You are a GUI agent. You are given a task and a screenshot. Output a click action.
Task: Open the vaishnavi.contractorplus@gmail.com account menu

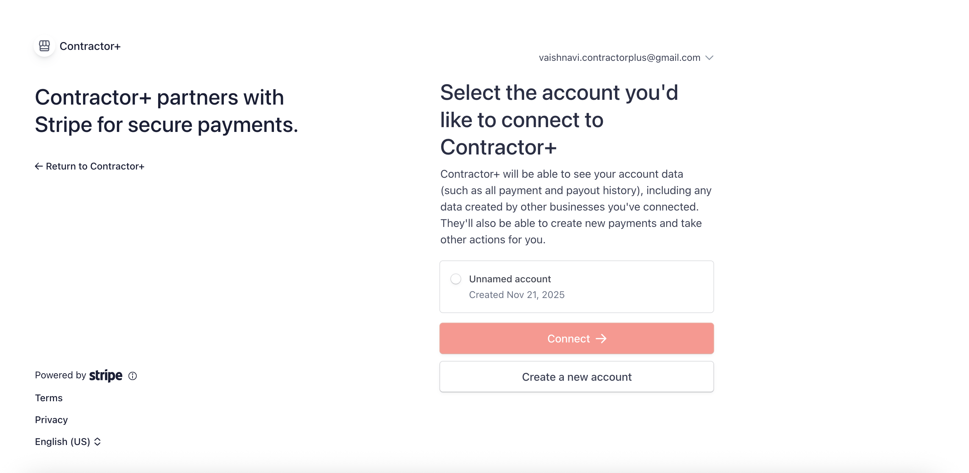click(619, 58)
